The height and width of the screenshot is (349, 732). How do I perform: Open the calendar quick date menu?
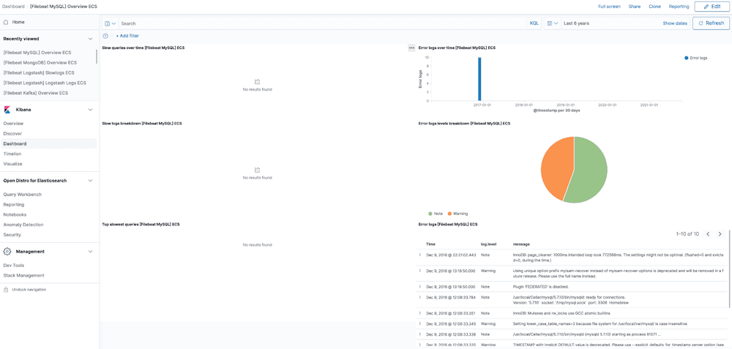552,23
